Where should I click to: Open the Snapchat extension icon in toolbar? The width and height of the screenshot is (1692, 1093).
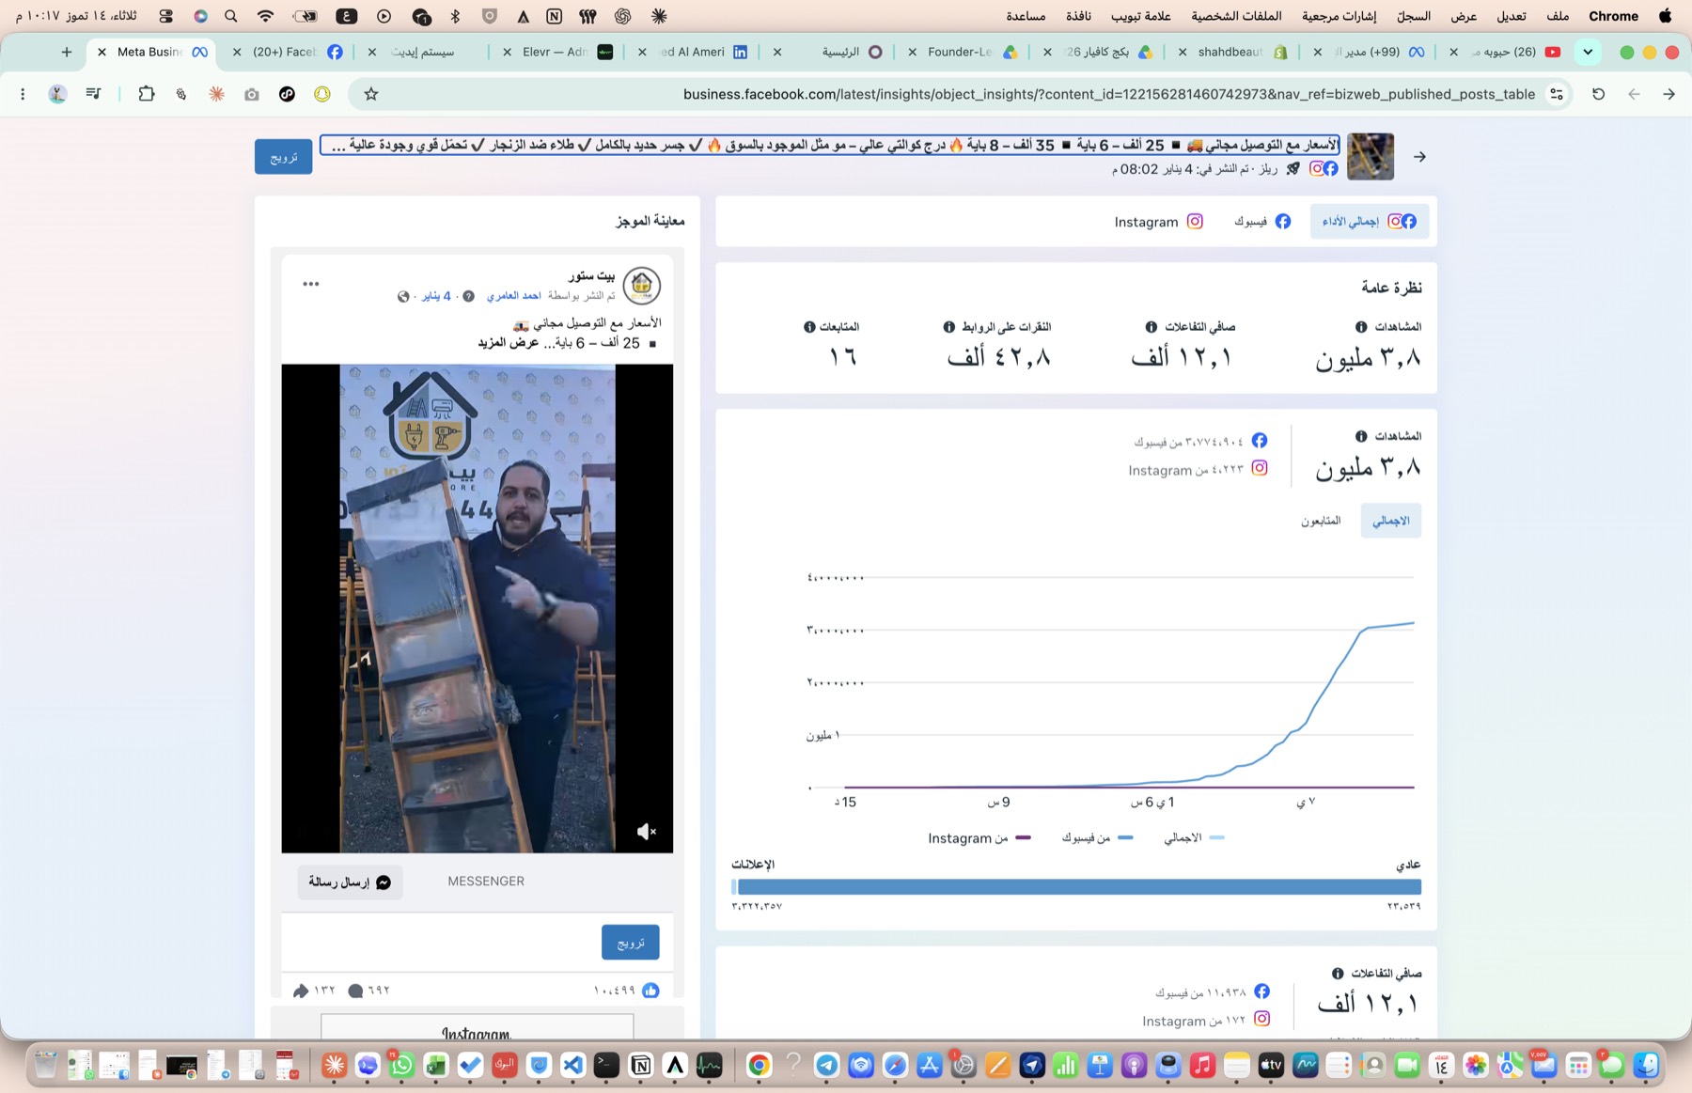(x=322, y=94)
